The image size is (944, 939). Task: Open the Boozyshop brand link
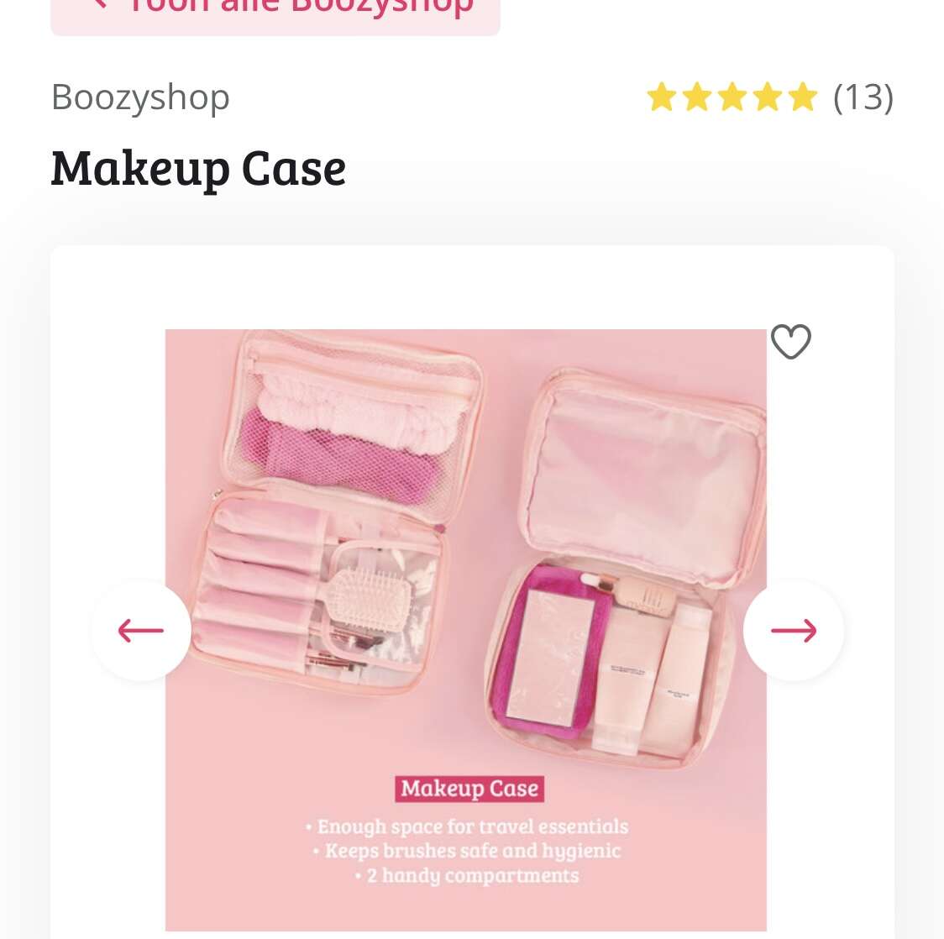(x=140, y=97)
